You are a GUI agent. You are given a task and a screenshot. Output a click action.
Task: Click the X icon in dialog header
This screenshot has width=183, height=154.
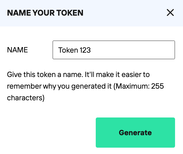click(170, 12)
